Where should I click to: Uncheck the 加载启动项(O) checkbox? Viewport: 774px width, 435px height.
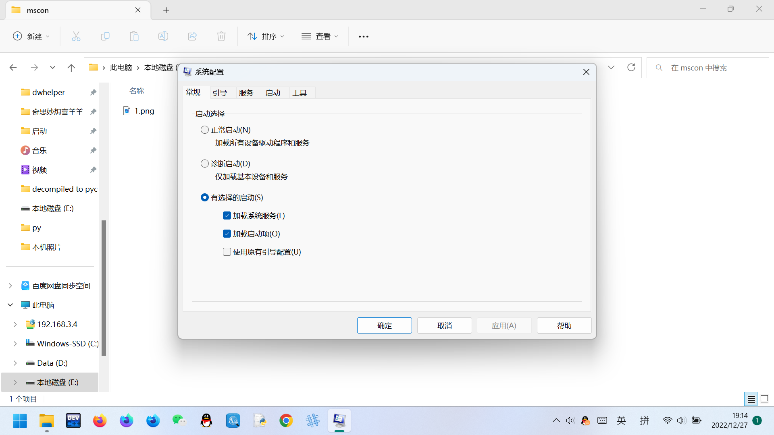point(227,234)
